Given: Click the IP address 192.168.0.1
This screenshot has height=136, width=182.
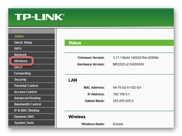Looking at the screenshot, I should click(x=121, y=94).
